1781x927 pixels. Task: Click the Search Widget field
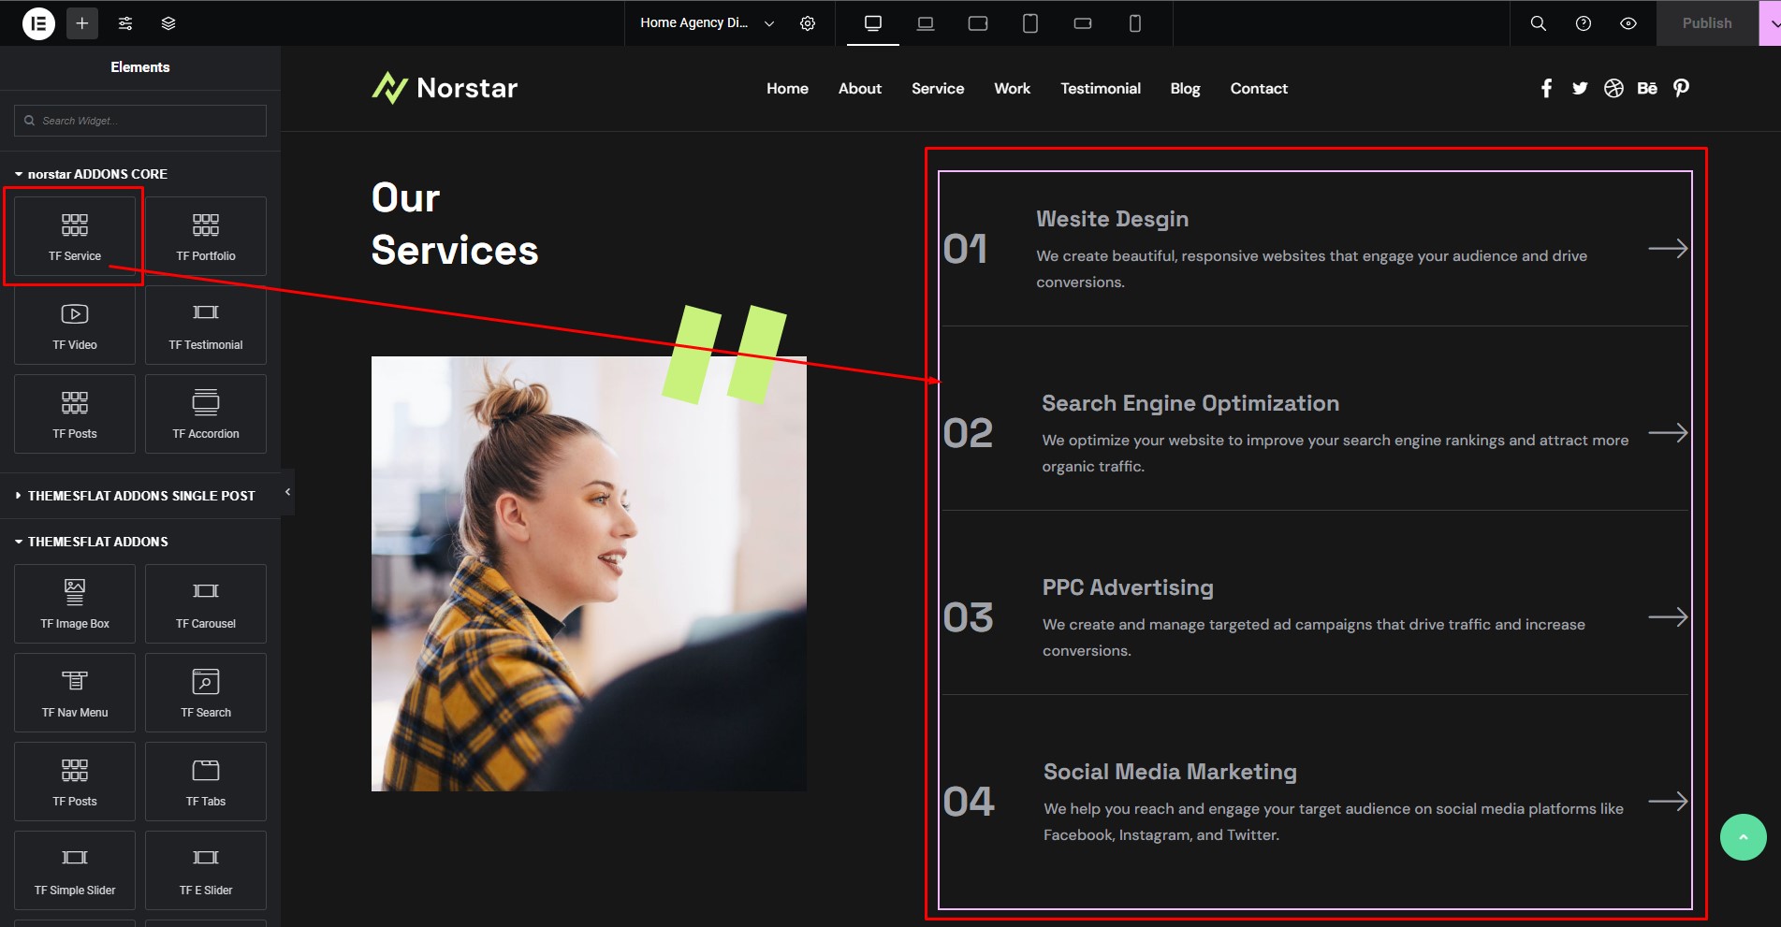point(140,121)
